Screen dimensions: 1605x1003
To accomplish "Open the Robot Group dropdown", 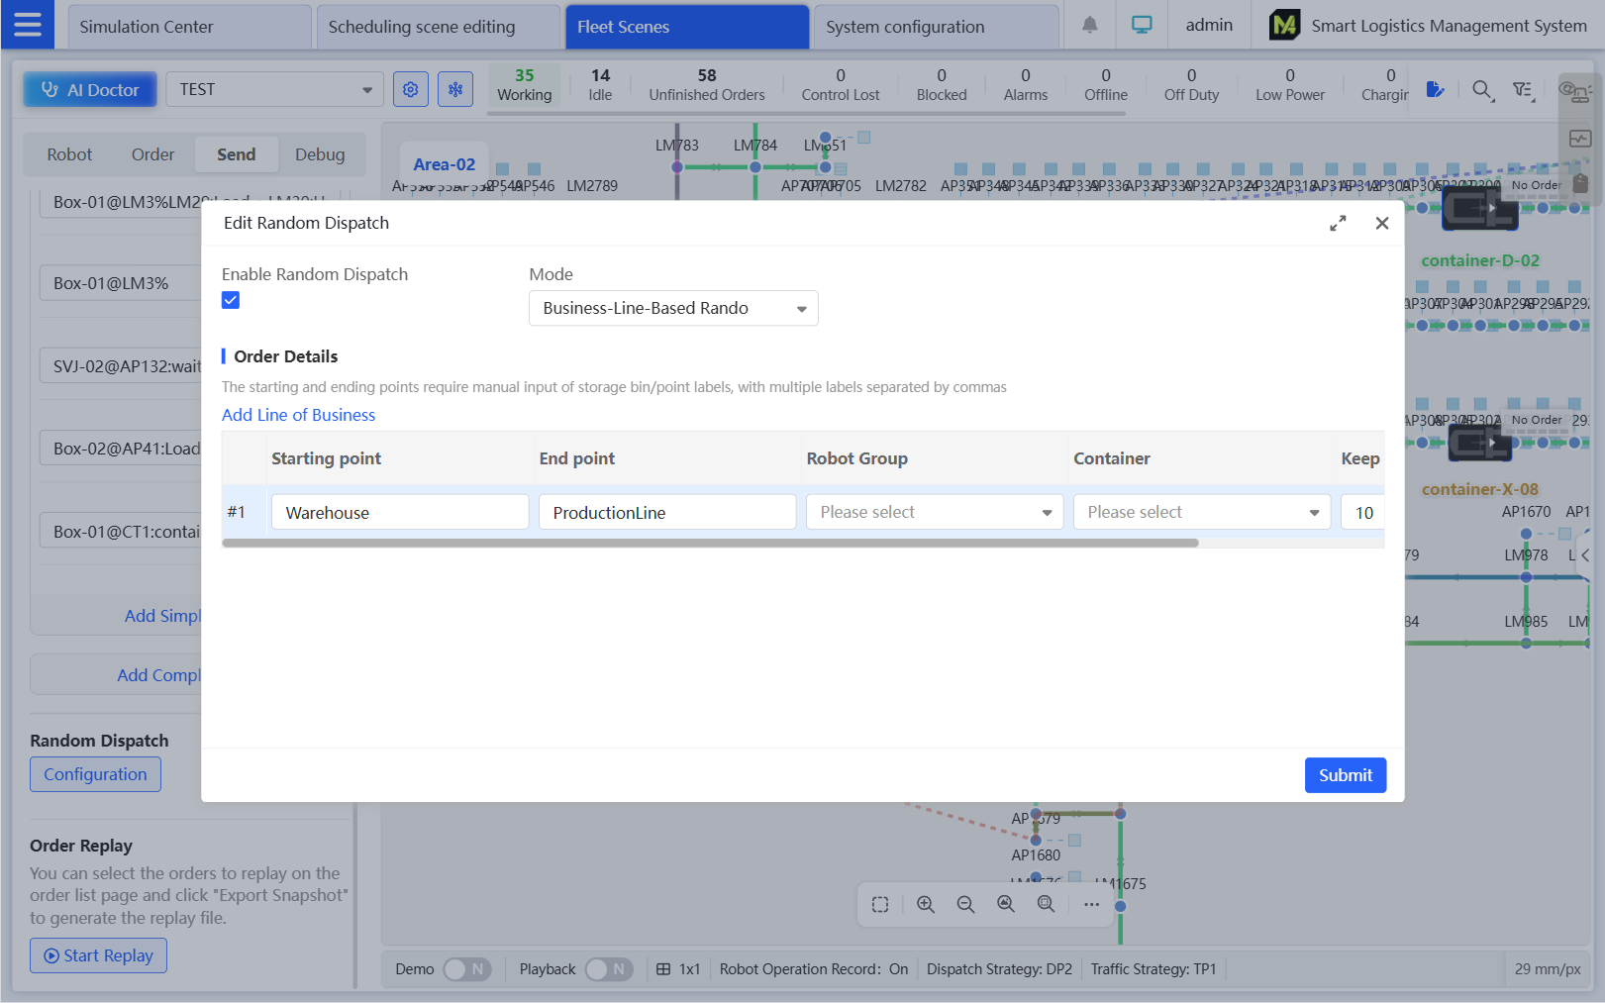I will 934,513.
